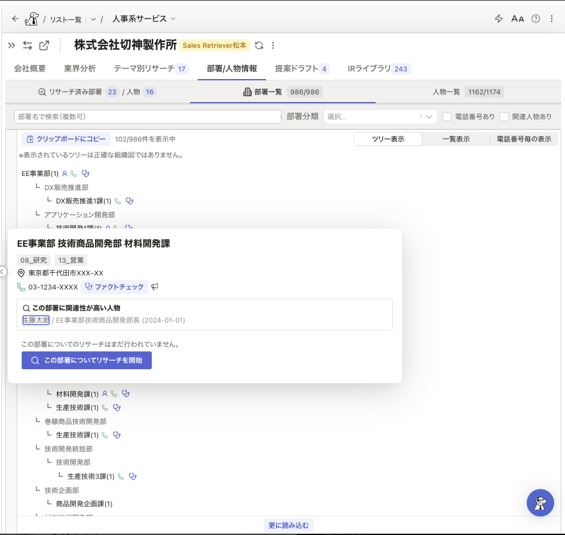Screen dimensions: 565x535
Task: Open the 部署分類 select dropdown
Action: coord(381,117)
